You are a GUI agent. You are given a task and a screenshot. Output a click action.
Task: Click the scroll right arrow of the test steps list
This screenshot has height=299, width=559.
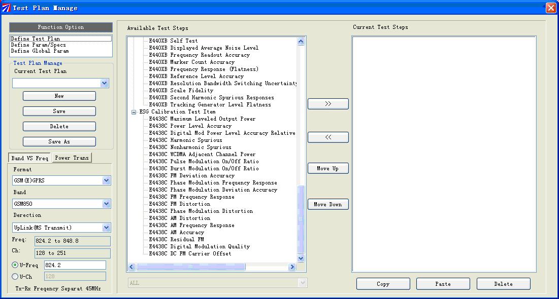tap(292, 267)
